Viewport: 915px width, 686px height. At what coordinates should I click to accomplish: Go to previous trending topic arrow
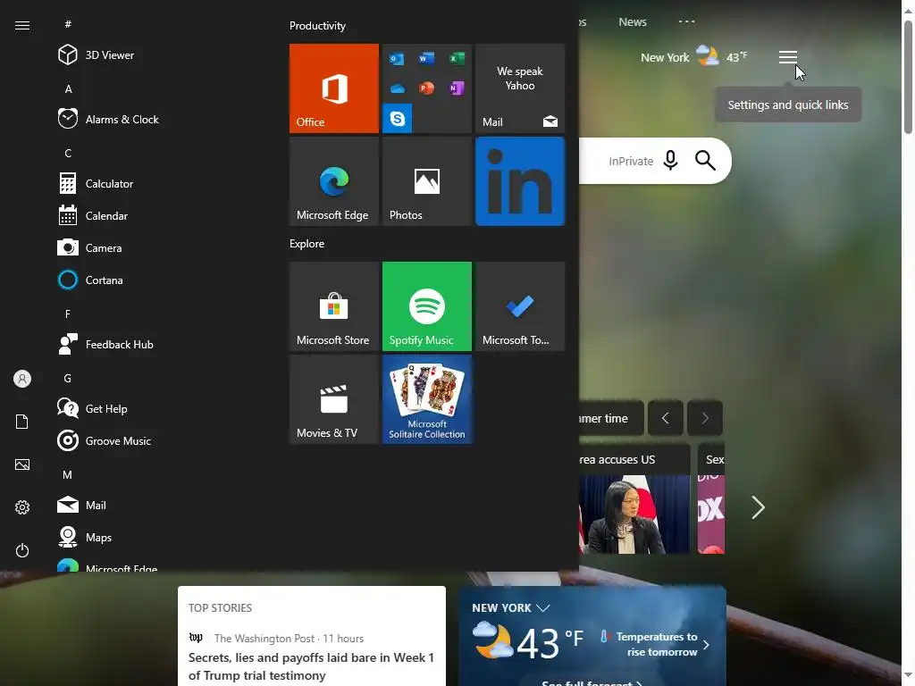tap(665, 418)
